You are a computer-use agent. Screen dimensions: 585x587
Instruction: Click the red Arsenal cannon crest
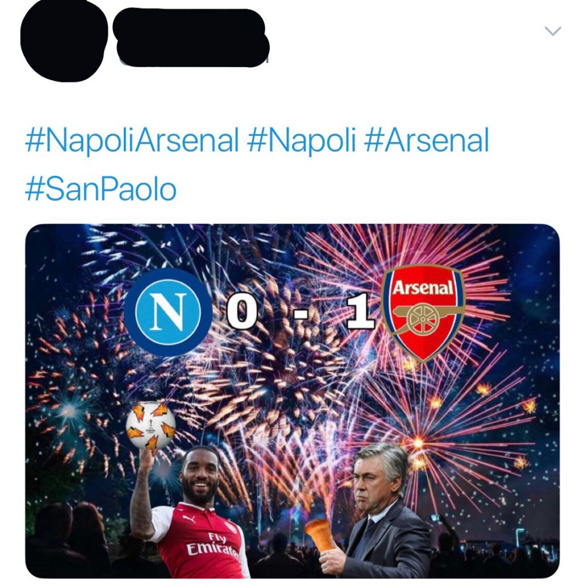[x=423, y=313]
